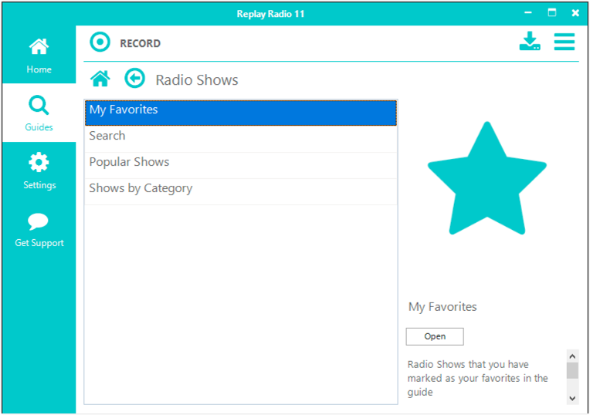The image size is (590, 415).
Task: Click the large favorites star image
Action: pyautogui.click(x=487, y=178)
